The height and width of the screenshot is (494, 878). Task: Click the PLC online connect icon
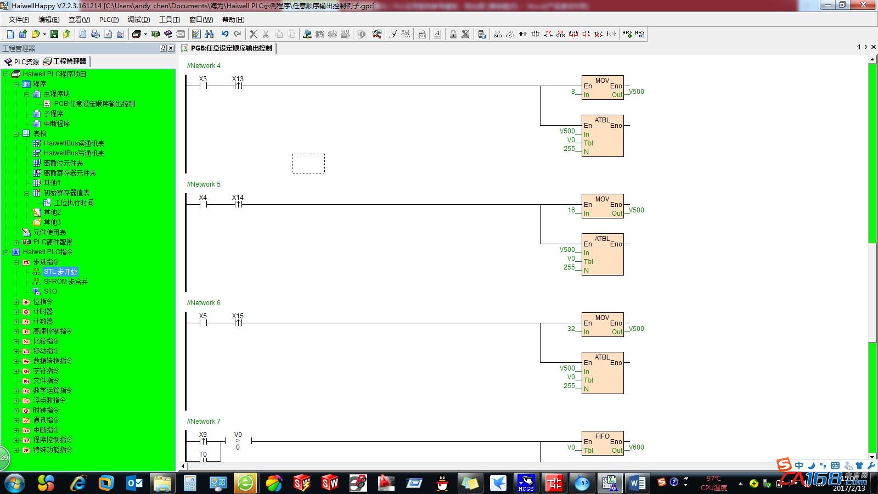(x=307, y=34)
